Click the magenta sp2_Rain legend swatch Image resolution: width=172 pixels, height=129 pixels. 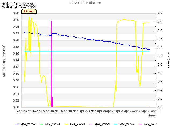point(140,124)
